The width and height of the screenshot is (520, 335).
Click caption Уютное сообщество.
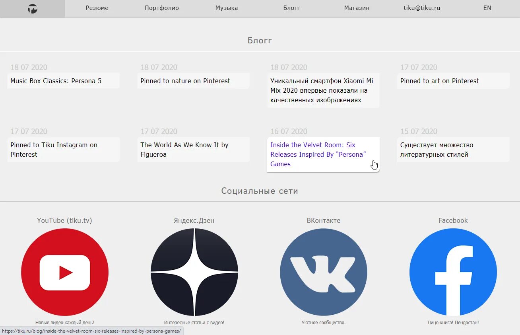[x=324, y=323]
